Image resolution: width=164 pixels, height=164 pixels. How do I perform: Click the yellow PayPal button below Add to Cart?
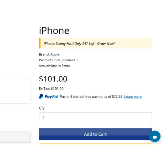pyautogui.click(x=95, y=144)
